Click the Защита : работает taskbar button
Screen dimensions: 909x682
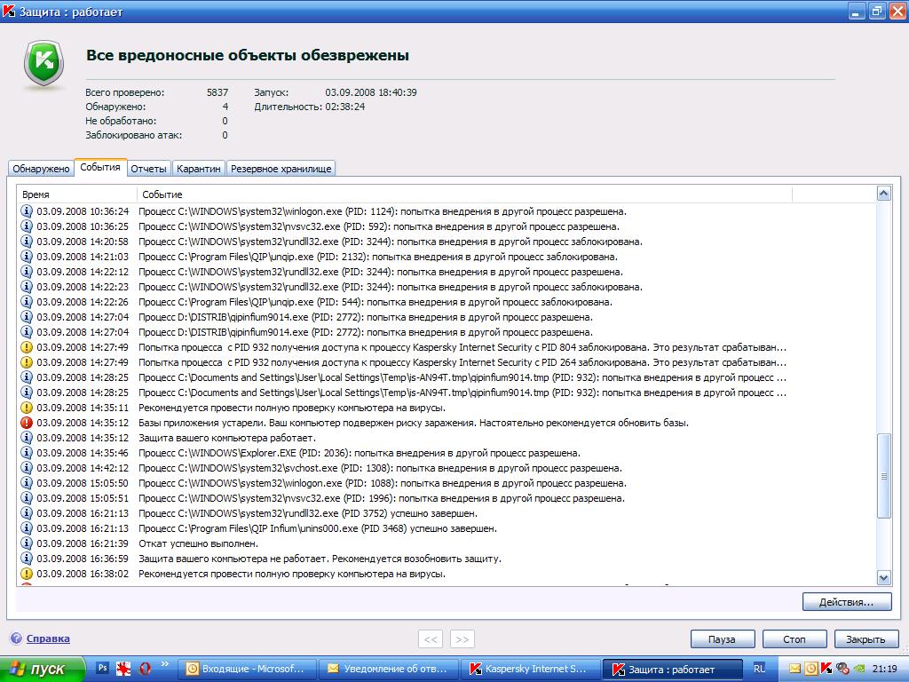(672, 669)
